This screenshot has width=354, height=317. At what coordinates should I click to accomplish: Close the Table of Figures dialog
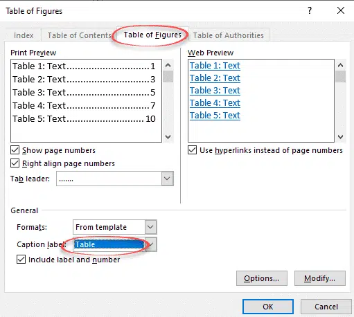tap(341, 10)
